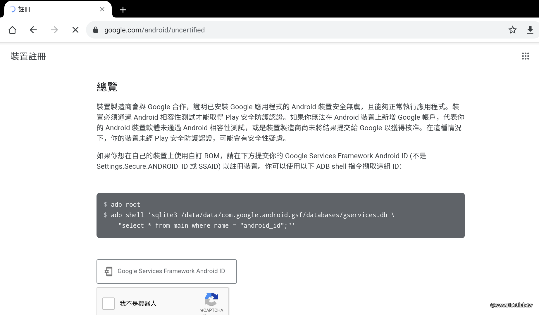Click the reCAPTCHA logo
The width and height of the screenshot is (539, 315).
[211, 300]
